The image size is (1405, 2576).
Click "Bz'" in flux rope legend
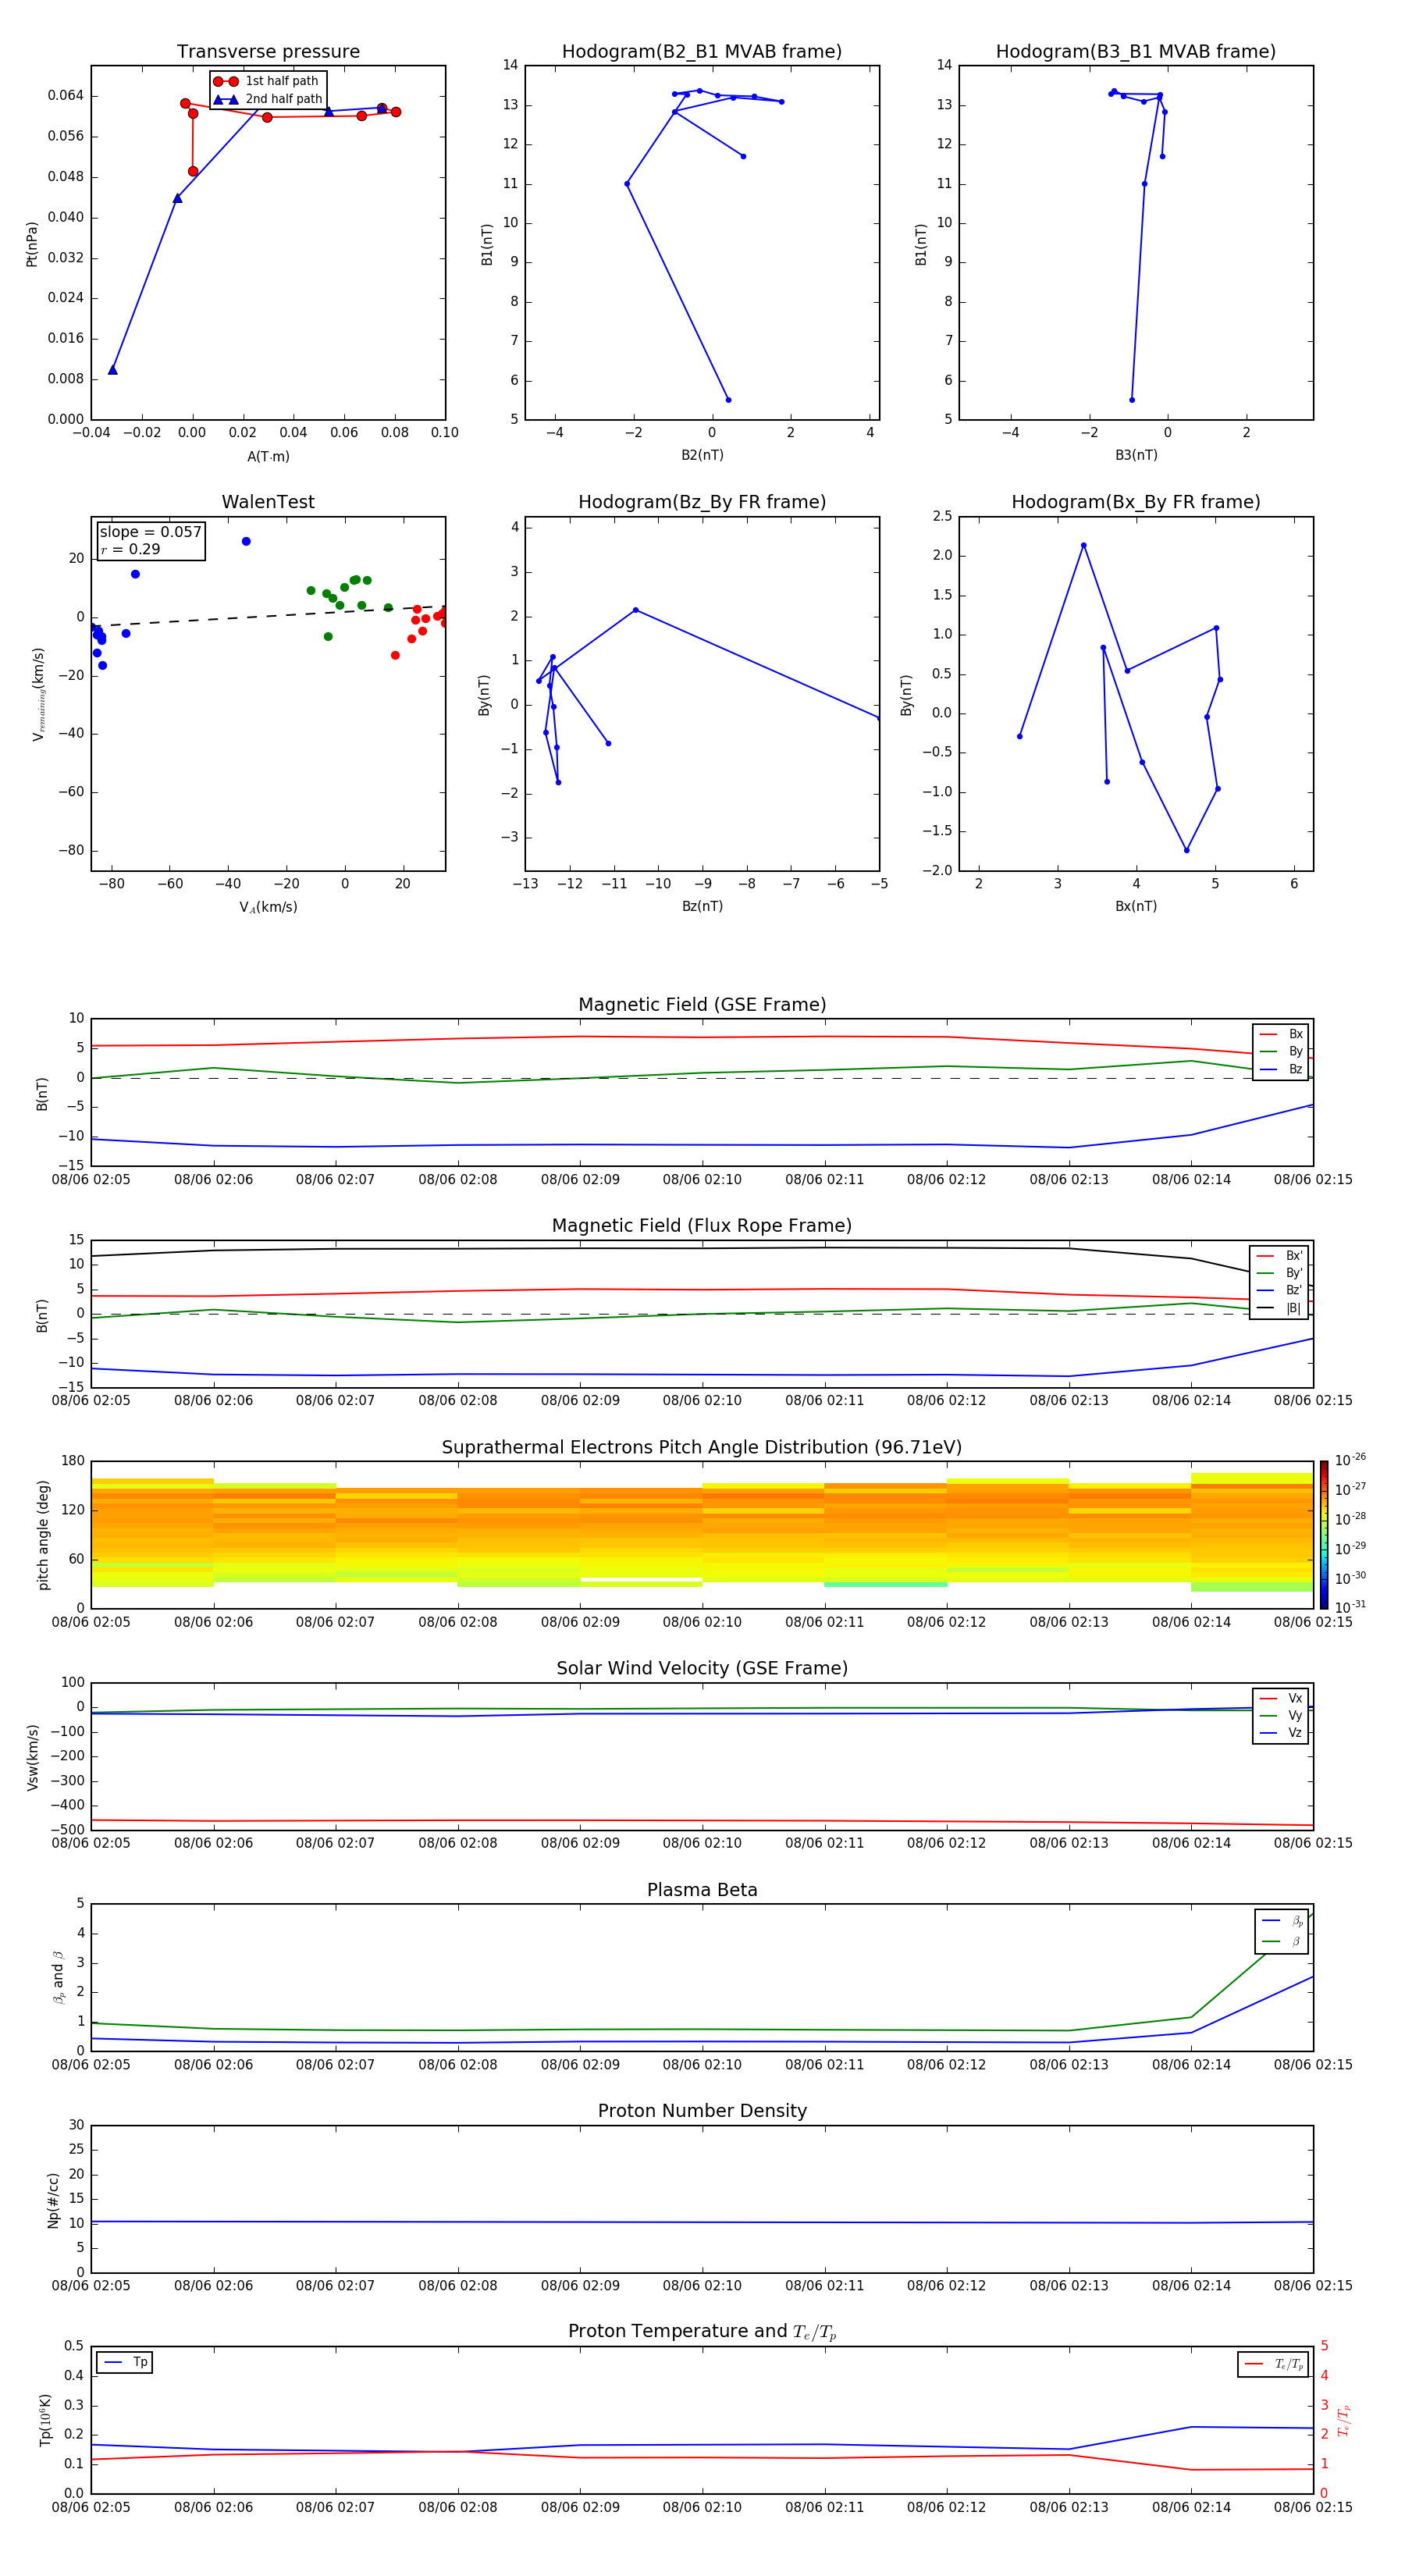(1294, 1290)
